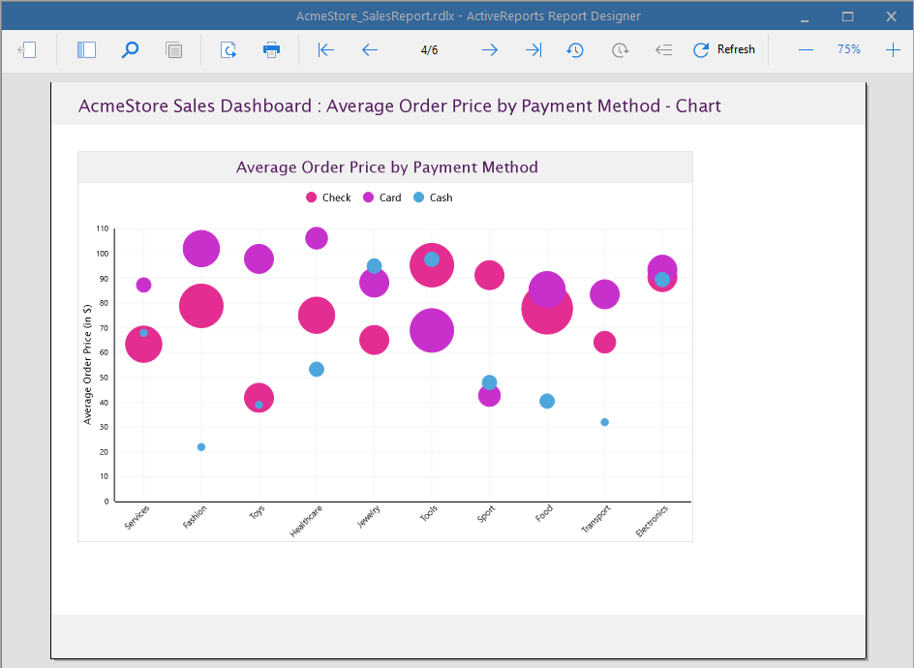
Task: Click the small Cash bubble for Fashion
Action: 201,447
